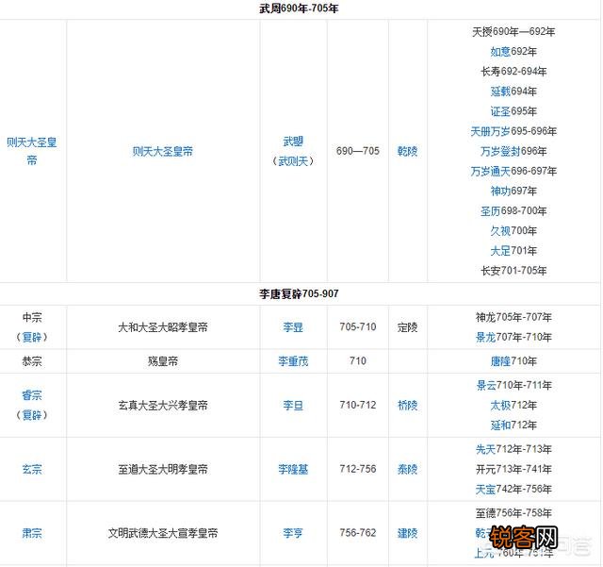Open the 唐隆 era link
This screenshot has width=603, height=567.
[x=500, y=361]
